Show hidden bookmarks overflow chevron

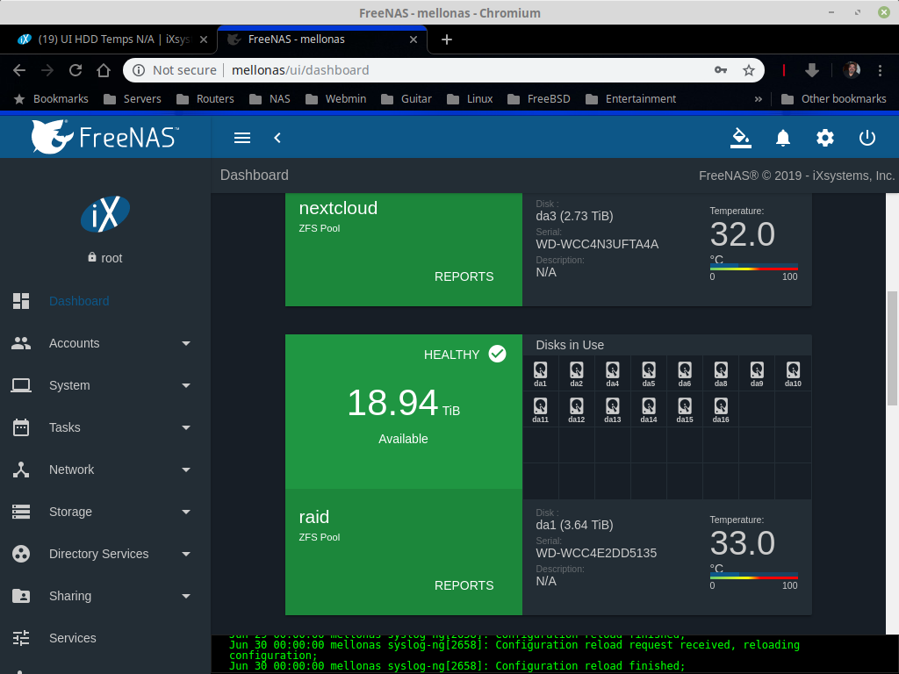tap(759, 99)
